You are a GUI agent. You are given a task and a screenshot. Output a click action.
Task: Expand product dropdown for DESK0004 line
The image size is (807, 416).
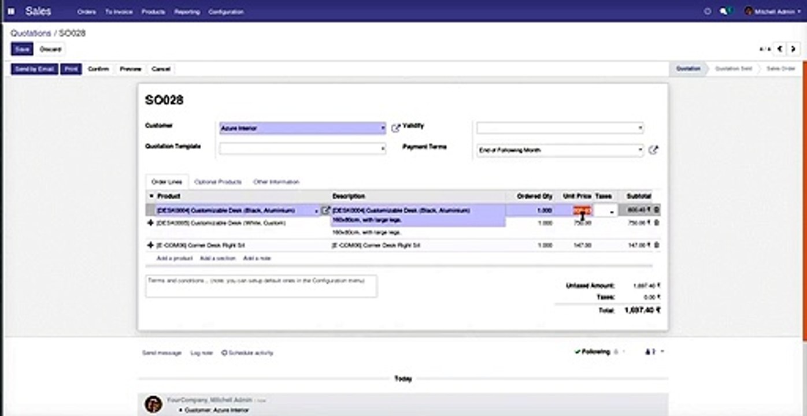tap(316, 211)
